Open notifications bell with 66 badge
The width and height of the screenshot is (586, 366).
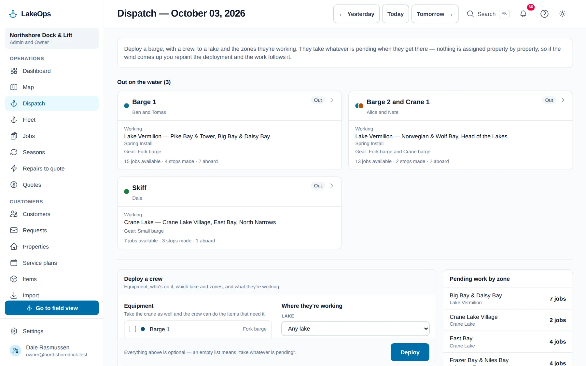click(x=523, y=14)
